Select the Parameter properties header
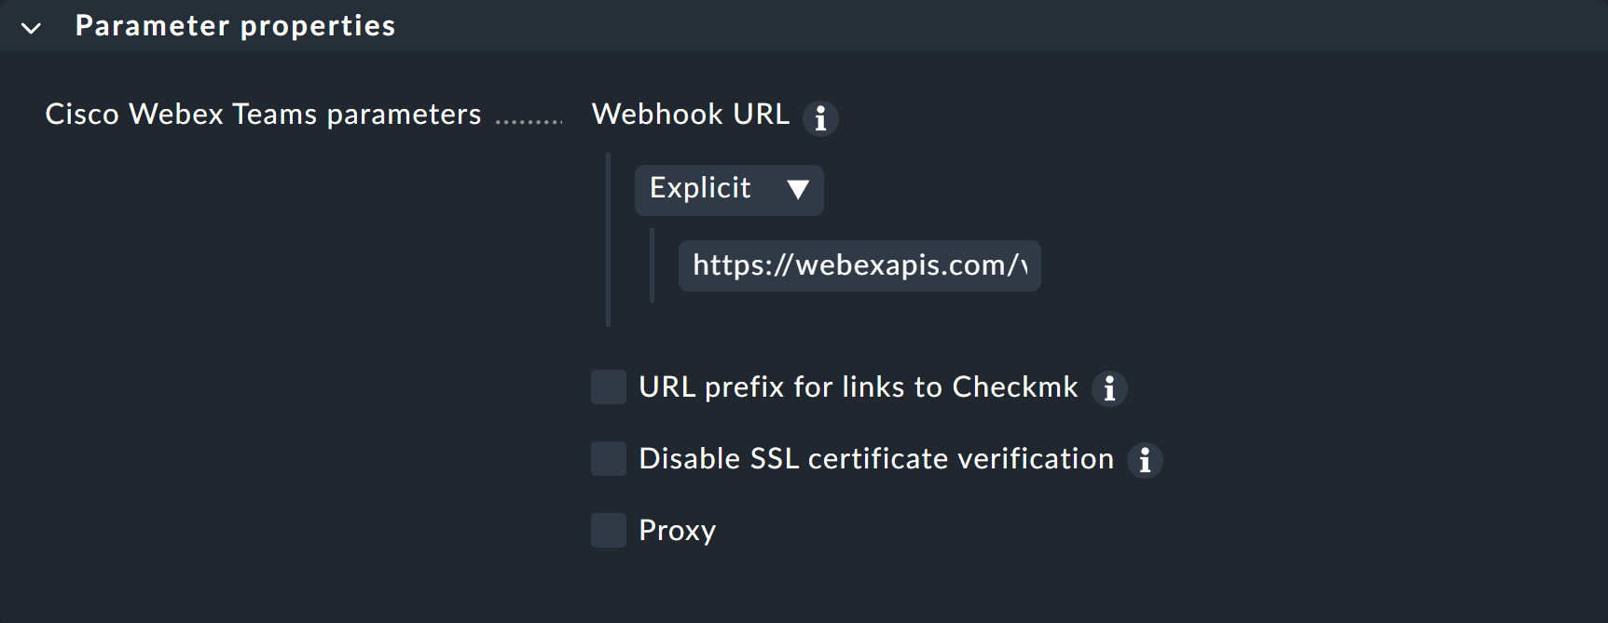 (235, 26)
